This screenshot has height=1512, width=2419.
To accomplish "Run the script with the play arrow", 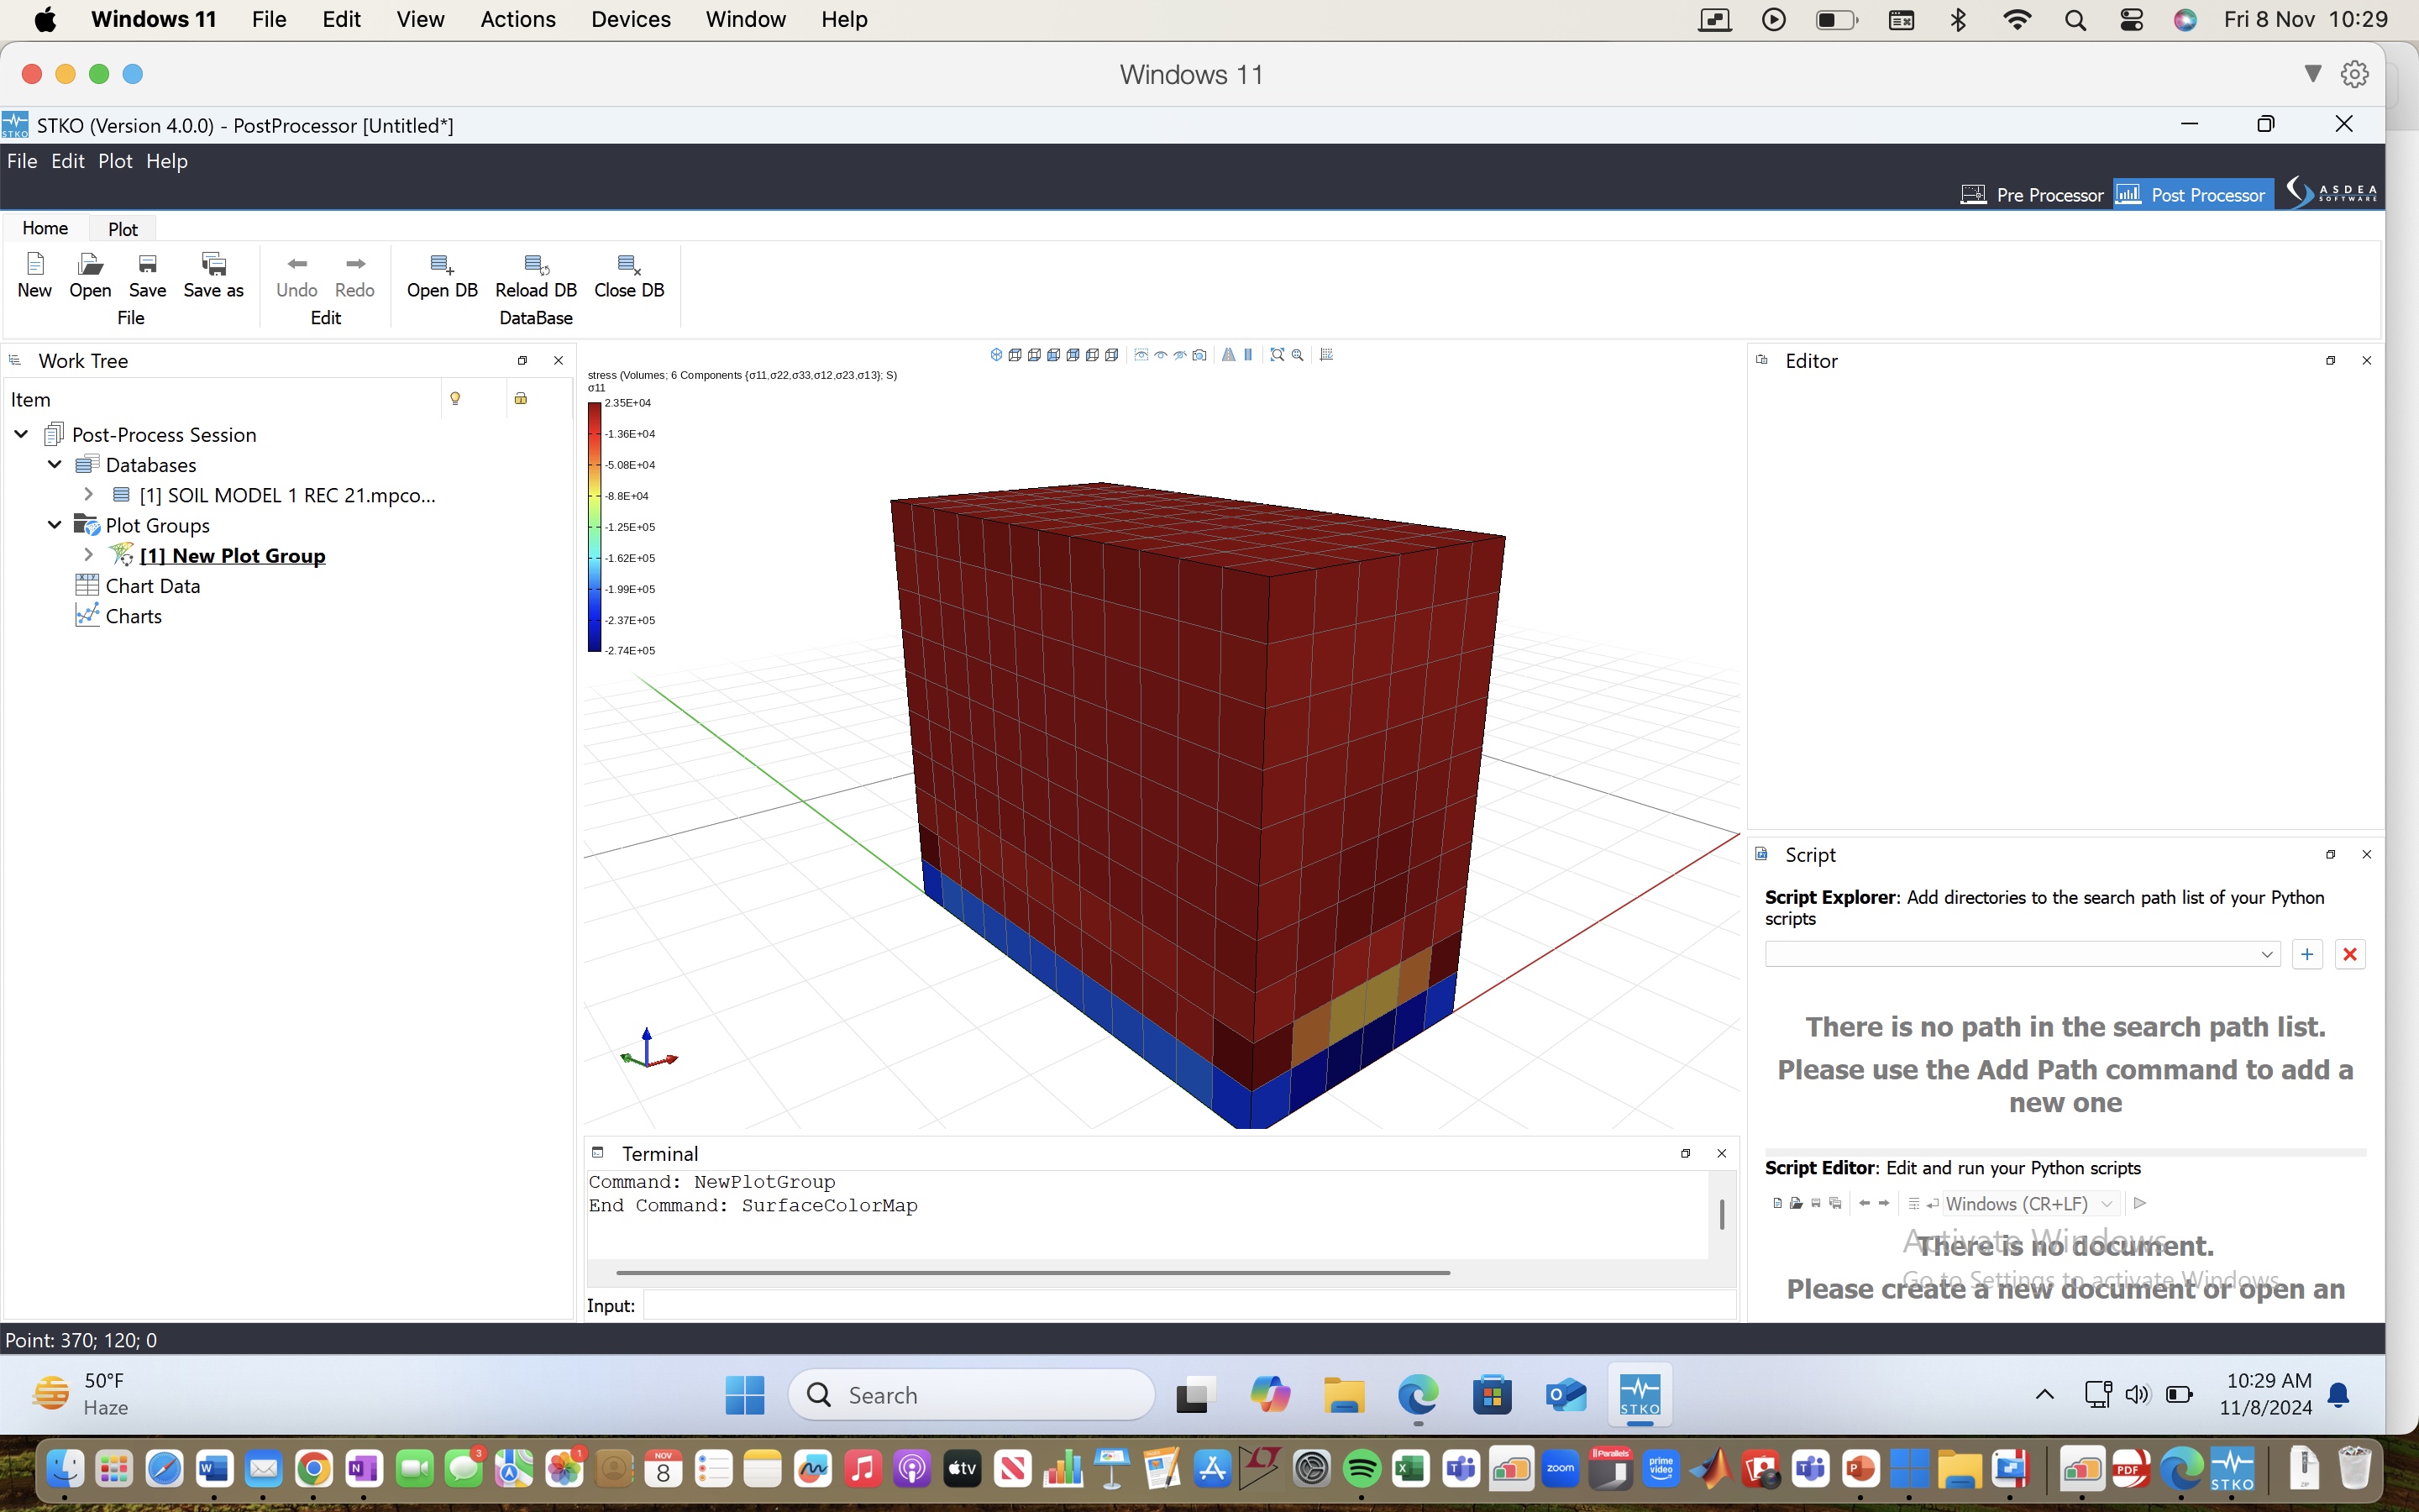I will tap(2140, 1203).
